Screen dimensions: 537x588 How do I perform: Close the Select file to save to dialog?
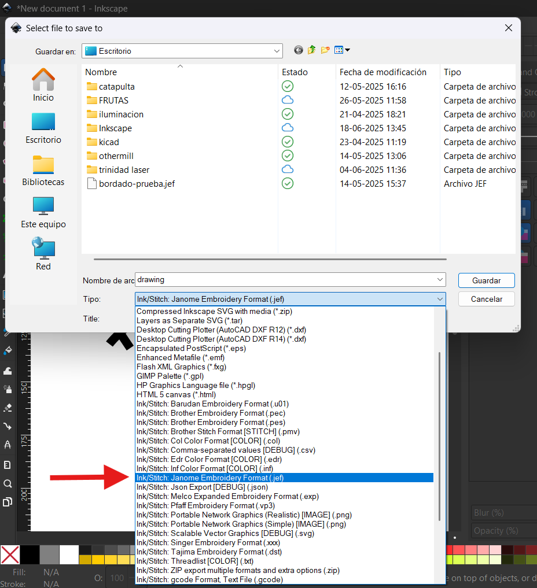point(509,28)
